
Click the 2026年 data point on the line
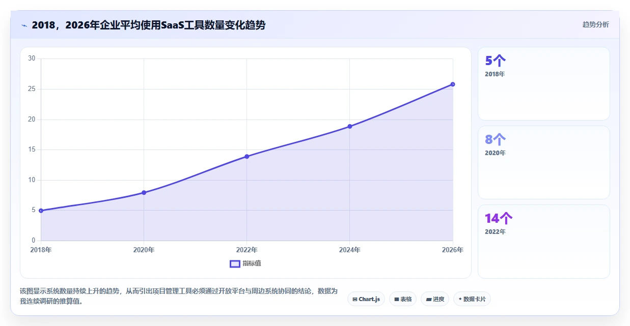click(452, 84)
